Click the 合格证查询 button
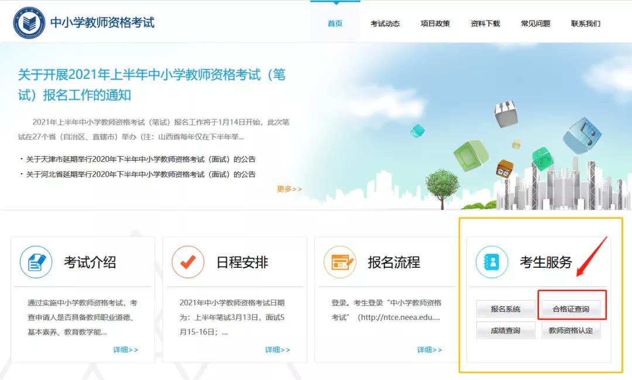The image size is (632, 380). coord(571,309)
